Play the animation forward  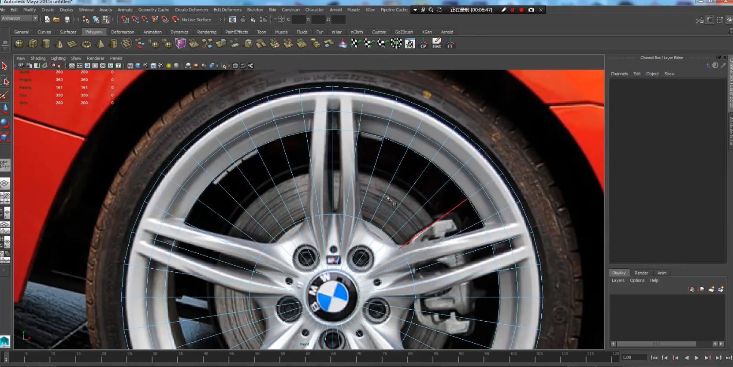(x=696, y=358)
